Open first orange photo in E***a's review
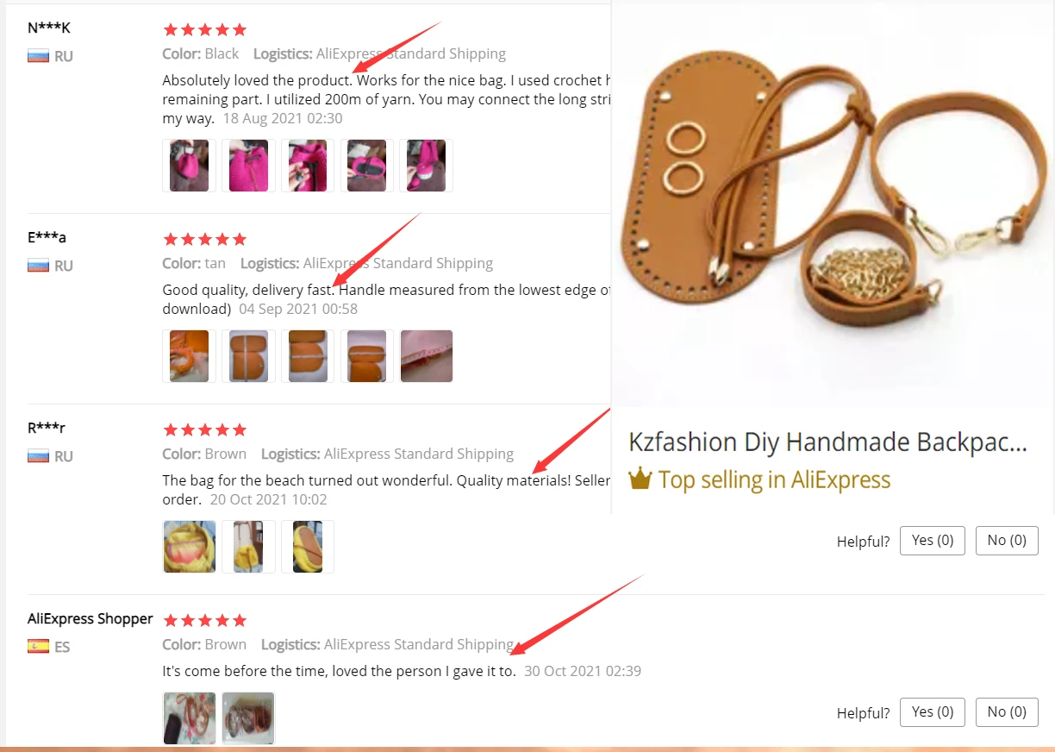The width and height of the screenshot is (1055, 752). coord(189,356)
